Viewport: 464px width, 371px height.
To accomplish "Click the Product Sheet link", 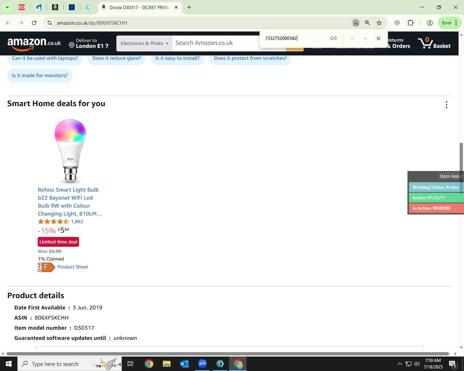I will (x=72, y=267).
